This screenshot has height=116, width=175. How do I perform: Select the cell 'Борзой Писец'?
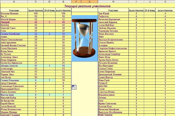click(14, 103)
